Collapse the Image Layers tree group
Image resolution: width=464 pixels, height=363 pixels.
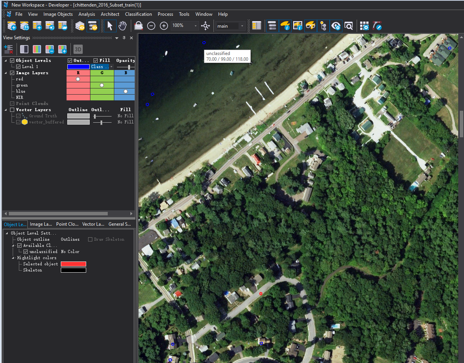point(7,73)
